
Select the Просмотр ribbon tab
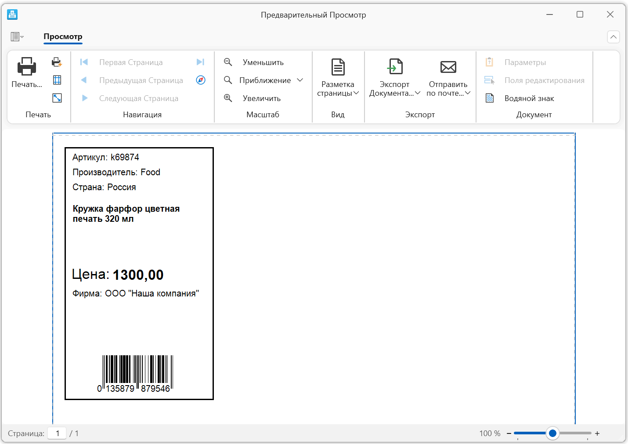pyautogui.click(x=63, y=36)
